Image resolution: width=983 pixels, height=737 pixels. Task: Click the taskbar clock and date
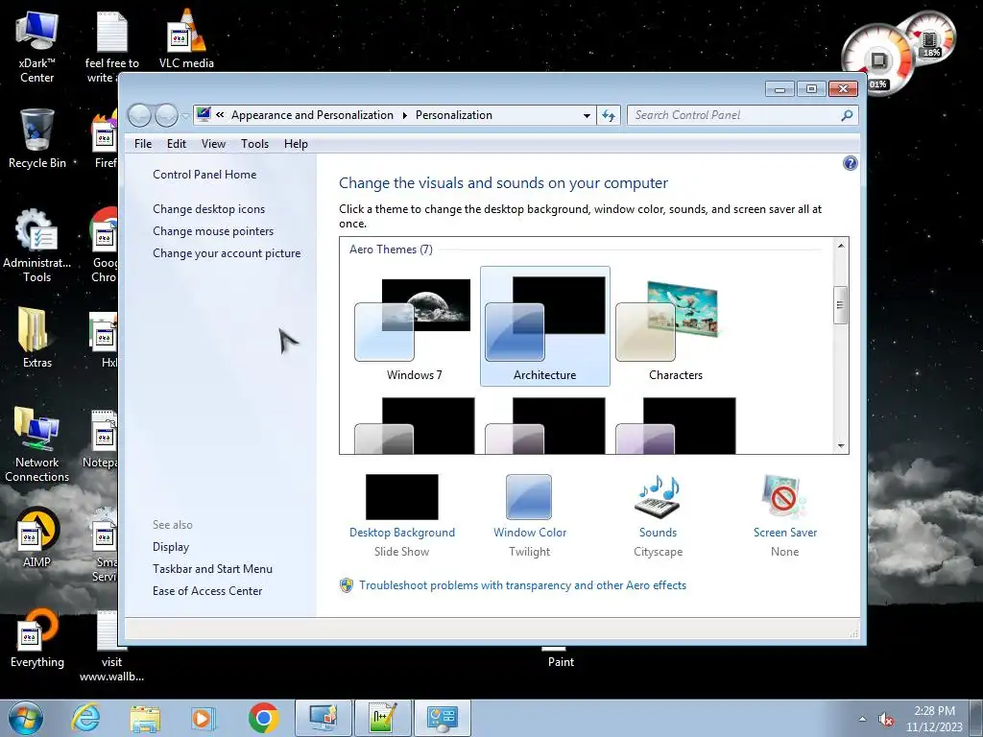click(x=933, y=719)
